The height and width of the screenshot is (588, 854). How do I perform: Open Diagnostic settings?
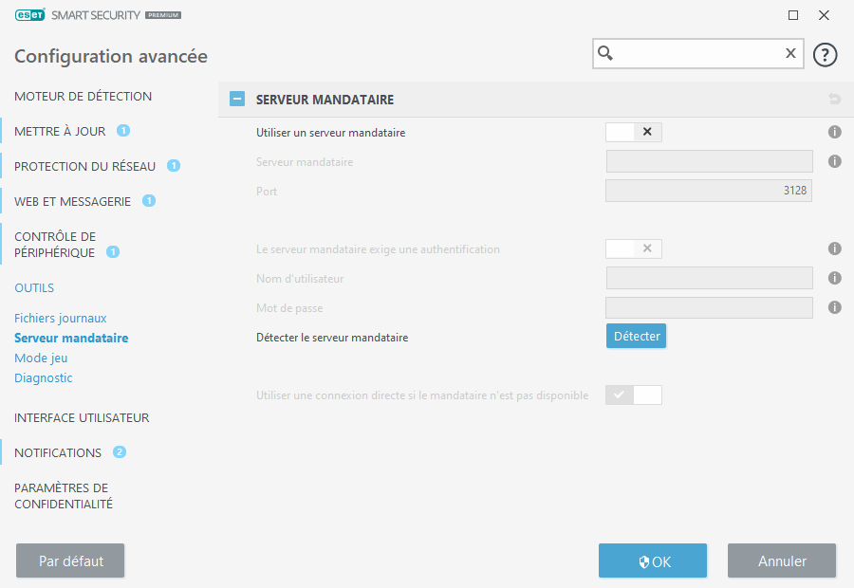(x=43, y=377)
